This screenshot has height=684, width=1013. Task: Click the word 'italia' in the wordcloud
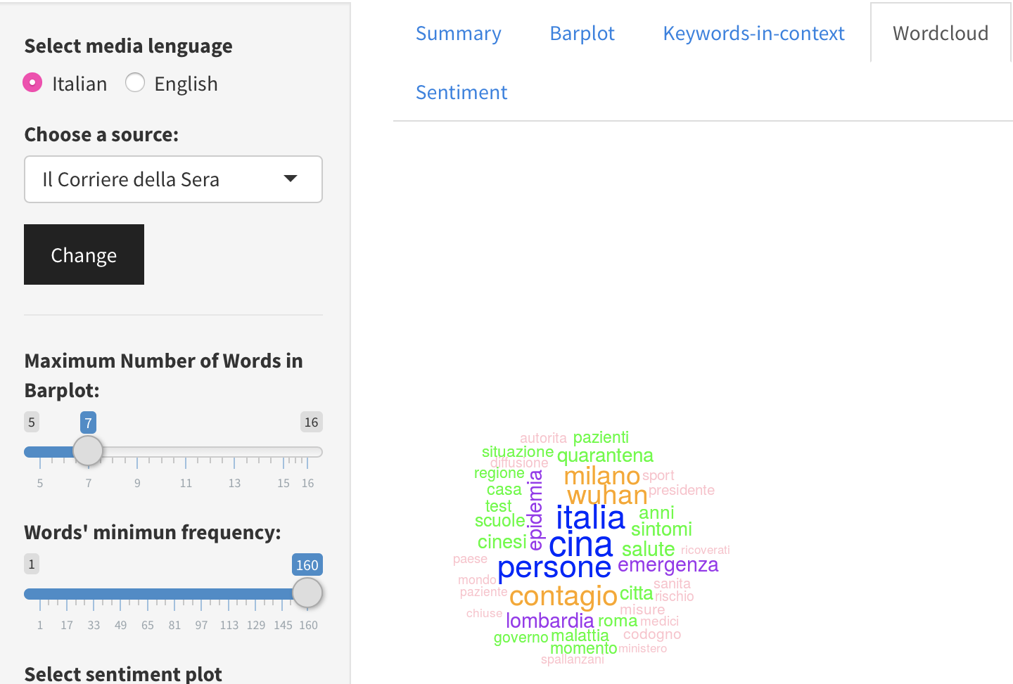point(590,518)
